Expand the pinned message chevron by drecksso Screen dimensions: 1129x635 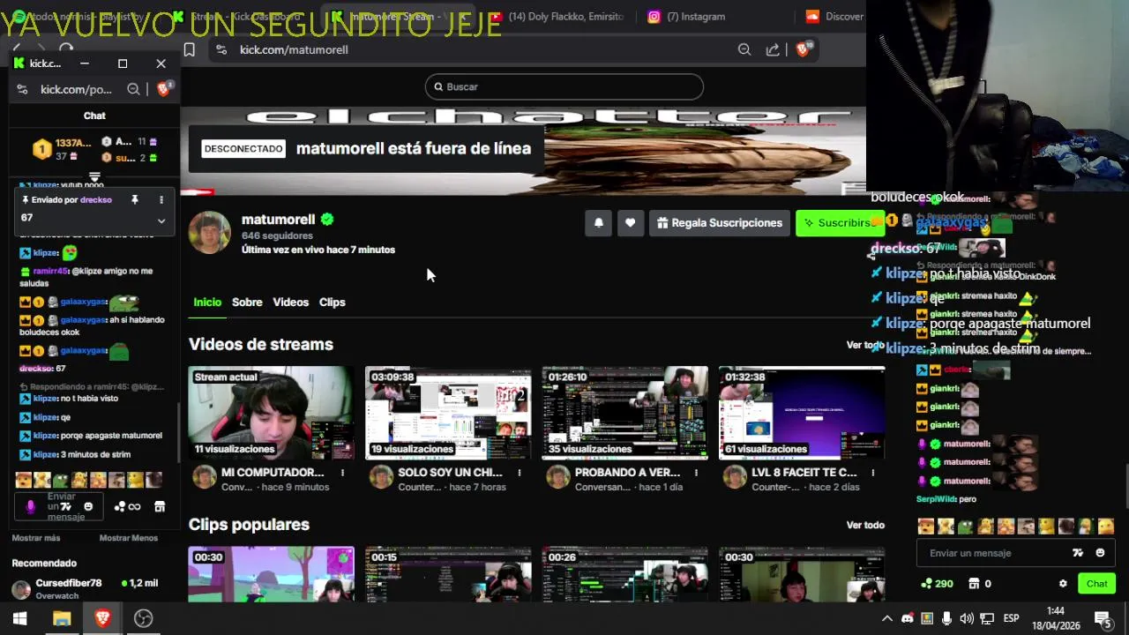click(x=161, y=220)
